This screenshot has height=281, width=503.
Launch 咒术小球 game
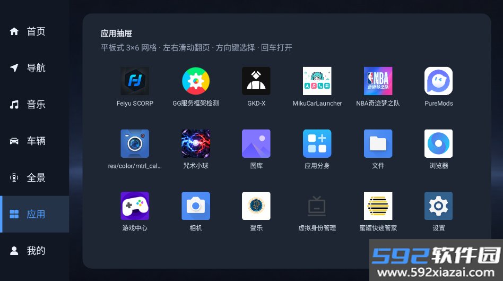(196, 143)
